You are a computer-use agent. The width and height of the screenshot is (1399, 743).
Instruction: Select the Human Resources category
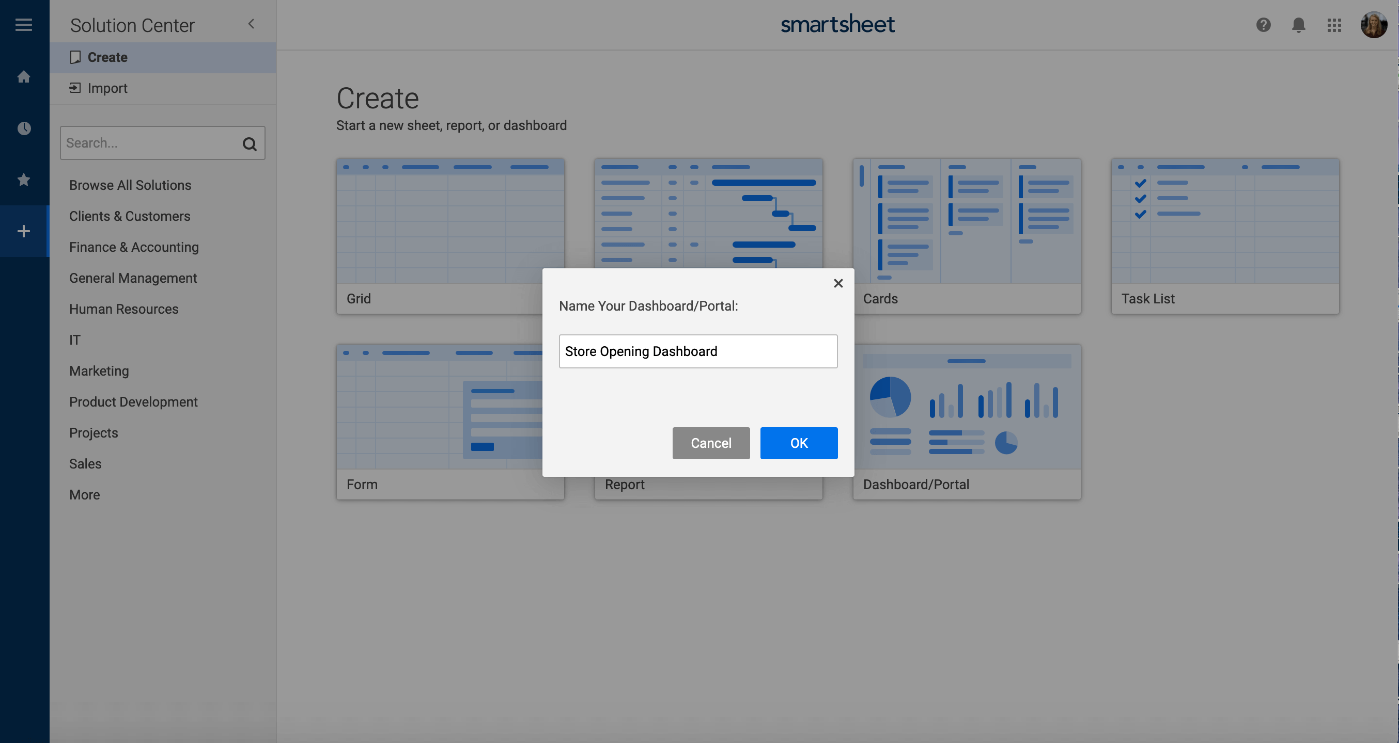pos(124,309)
